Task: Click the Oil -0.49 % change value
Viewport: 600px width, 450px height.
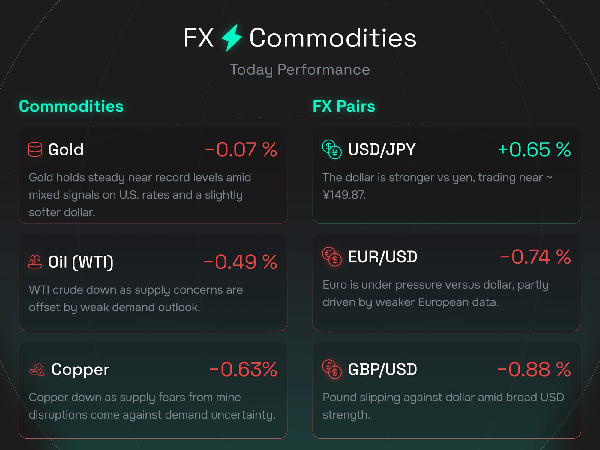Action: [240, 262]
